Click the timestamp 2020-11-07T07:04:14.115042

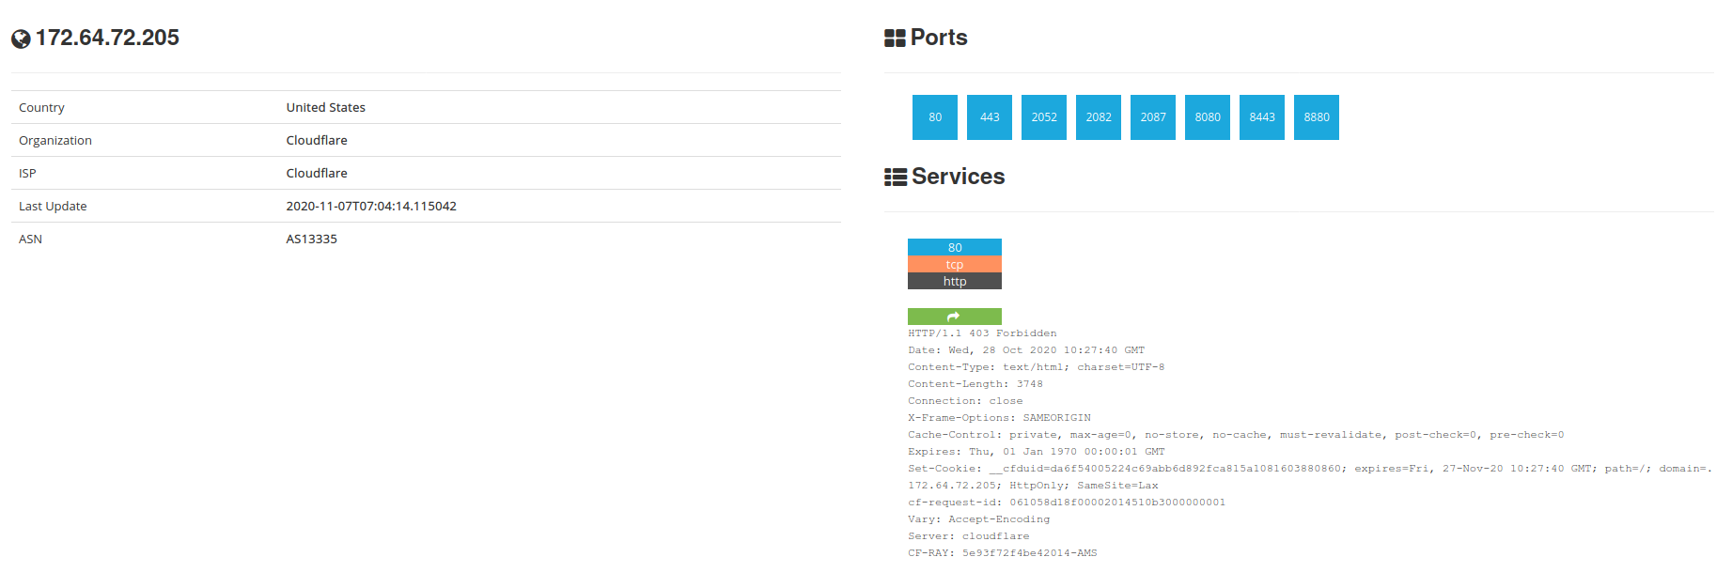coord(371,207)
